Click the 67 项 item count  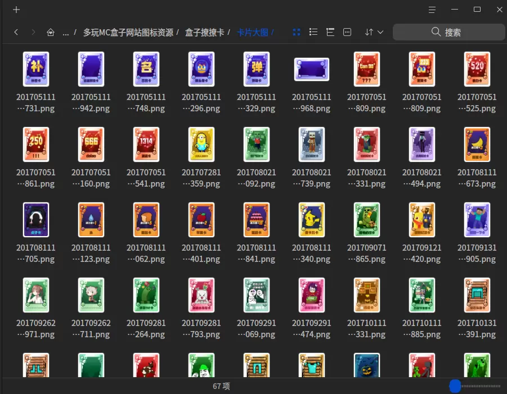[x=221, y=386]
